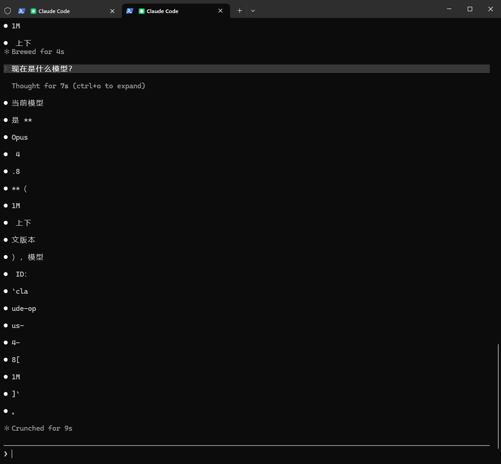
Task: Click the shield icon in the title bar
Action: [x=8, y=11]
